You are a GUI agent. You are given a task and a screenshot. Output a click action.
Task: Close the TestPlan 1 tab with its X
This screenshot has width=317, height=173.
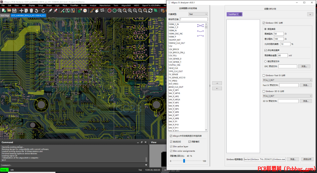pos(240,14)
